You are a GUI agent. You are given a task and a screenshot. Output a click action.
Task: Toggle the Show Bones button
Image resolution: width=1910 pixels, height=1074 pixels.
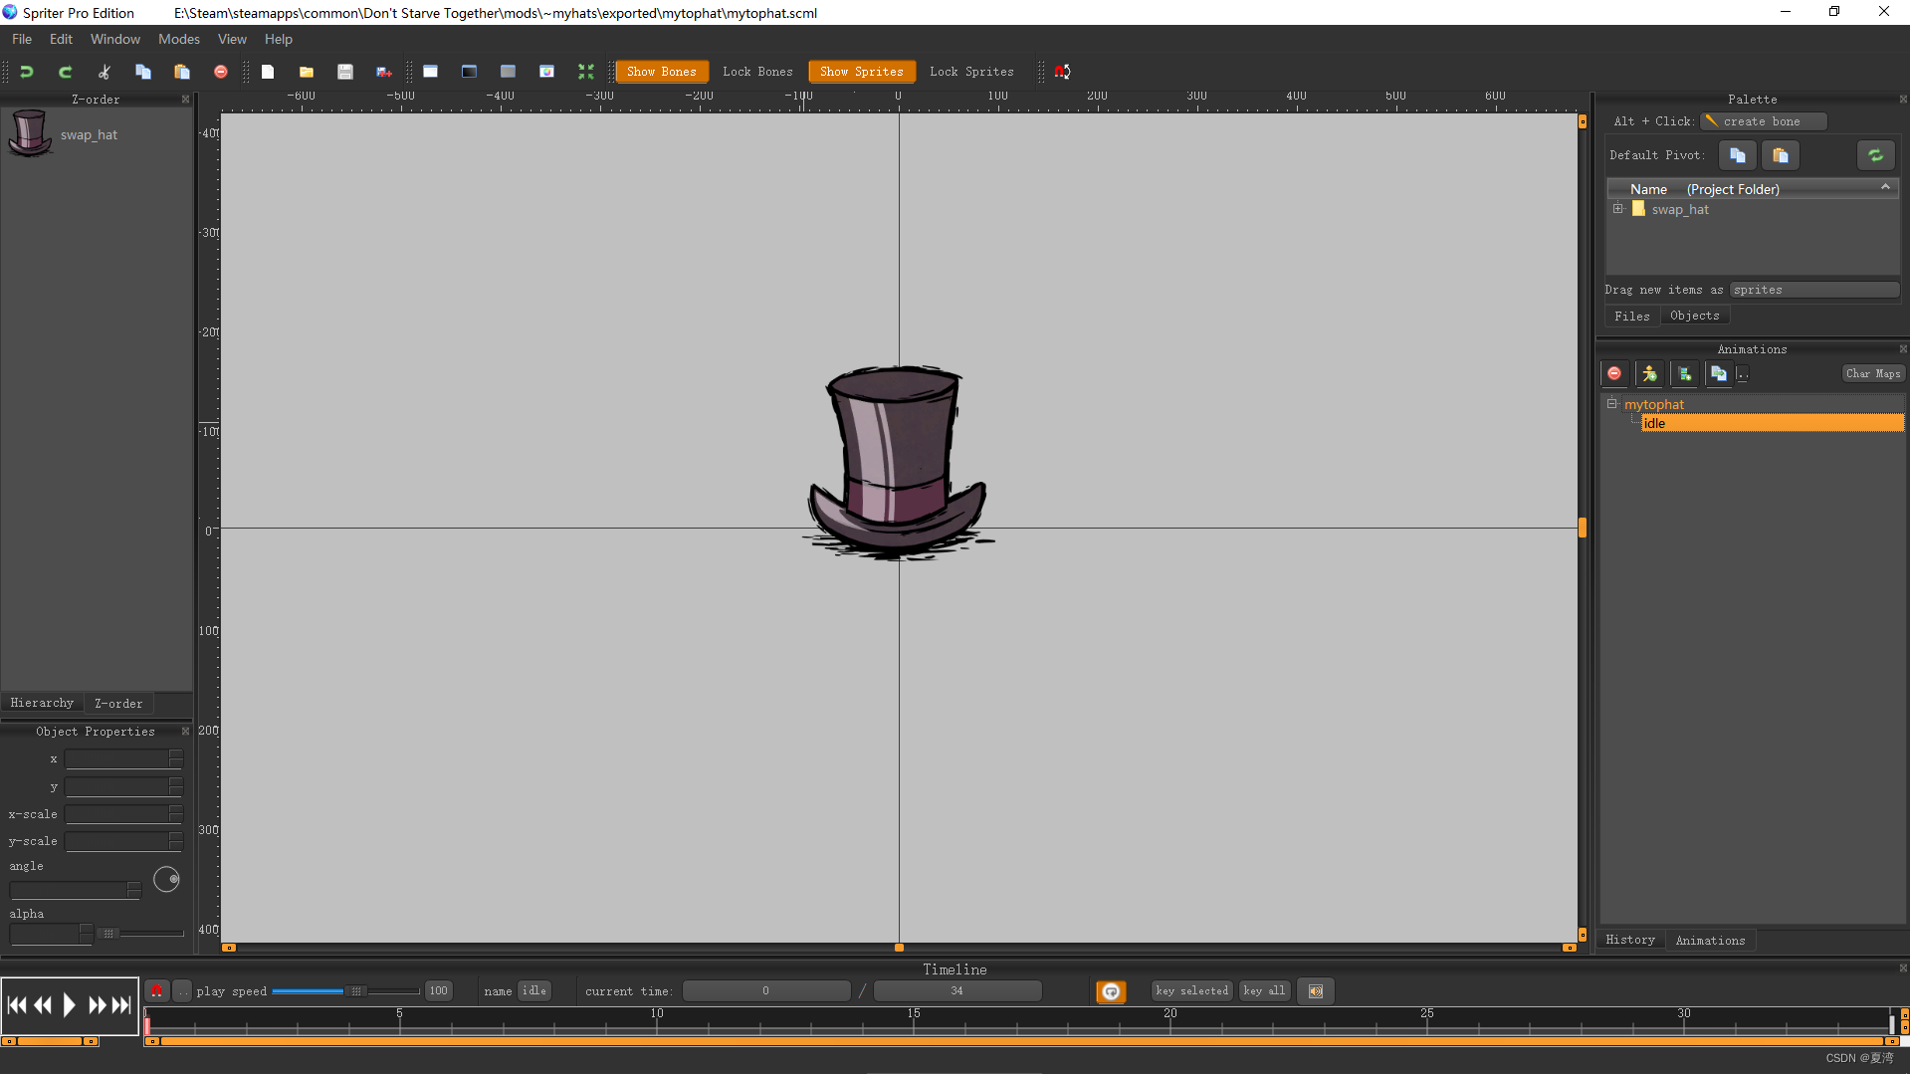(x=662, y=72)
